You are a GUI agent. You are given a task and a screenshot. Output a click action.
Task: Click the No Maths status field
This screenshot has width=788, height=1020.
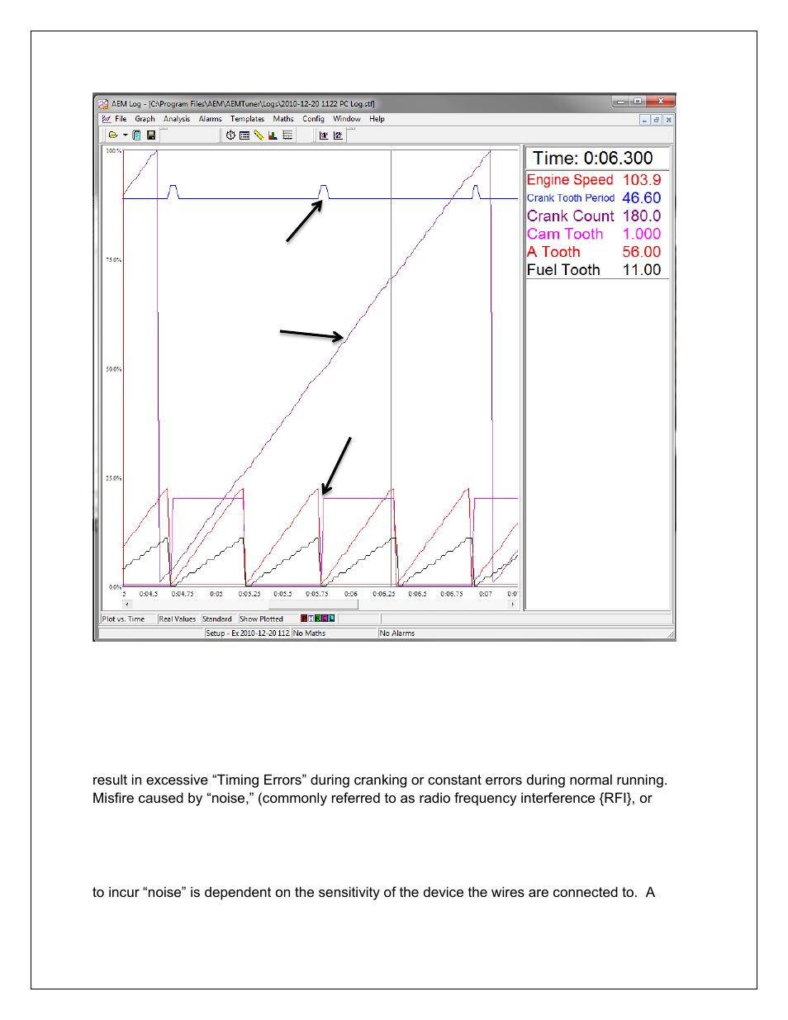pos(335,633)
